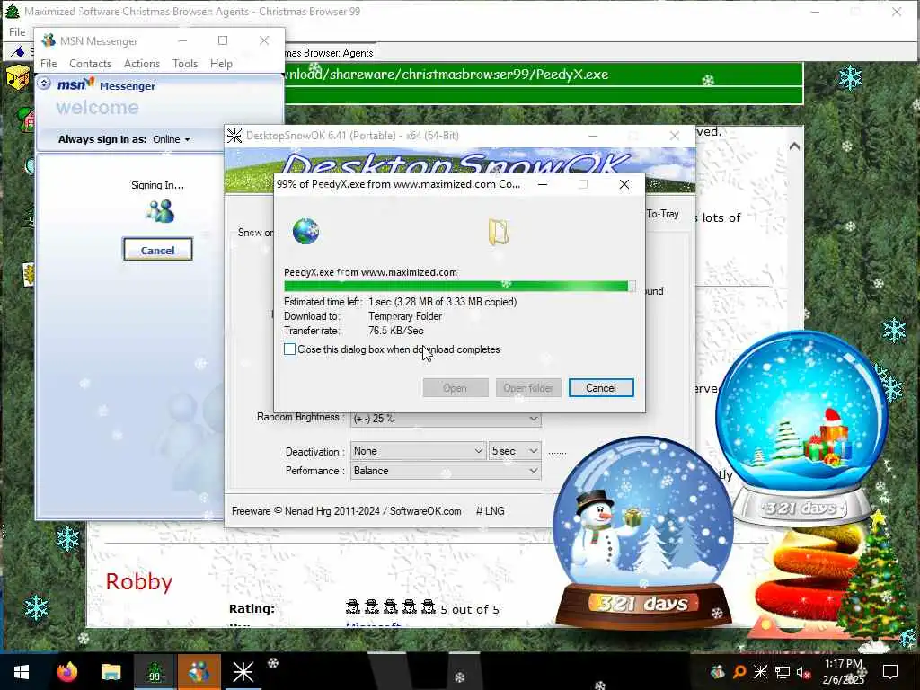Cancel the PeedyX.exe download
Image resolution: width=920 pixels, height=690 pixels.
pos(601,388)
